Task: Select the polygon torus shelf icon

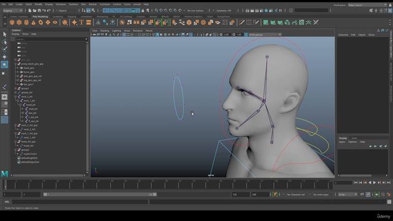Action: (x=41, y=23)
